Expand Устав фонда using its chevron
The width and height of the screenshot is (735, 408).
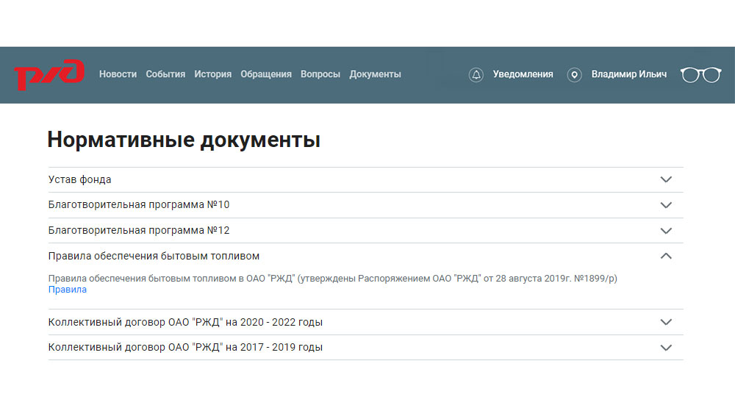[x=666, y=179]
